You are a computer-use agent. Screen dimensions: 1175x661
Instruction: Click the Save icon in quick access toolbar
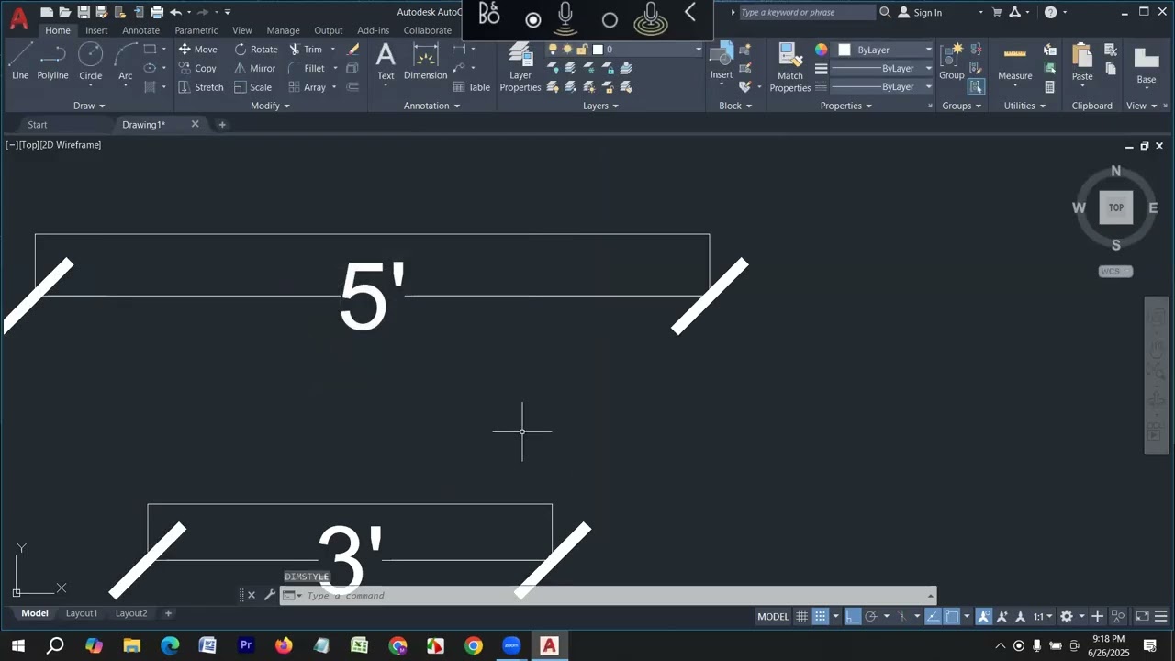tap(84, 12)
